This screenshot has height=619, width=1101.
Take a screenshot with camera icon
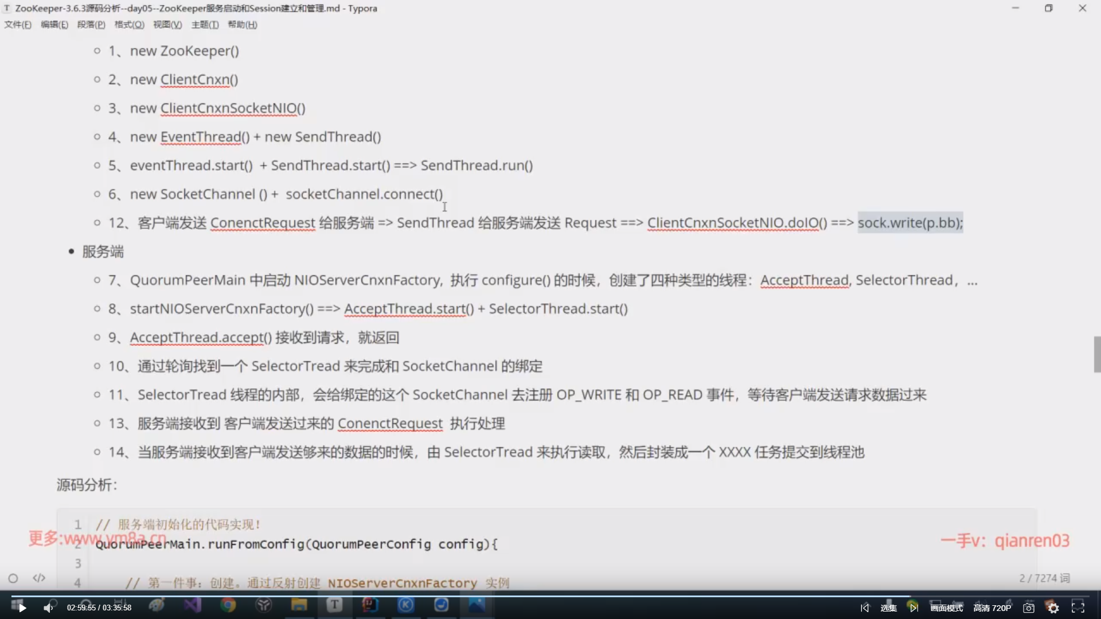click(1029, 608)
